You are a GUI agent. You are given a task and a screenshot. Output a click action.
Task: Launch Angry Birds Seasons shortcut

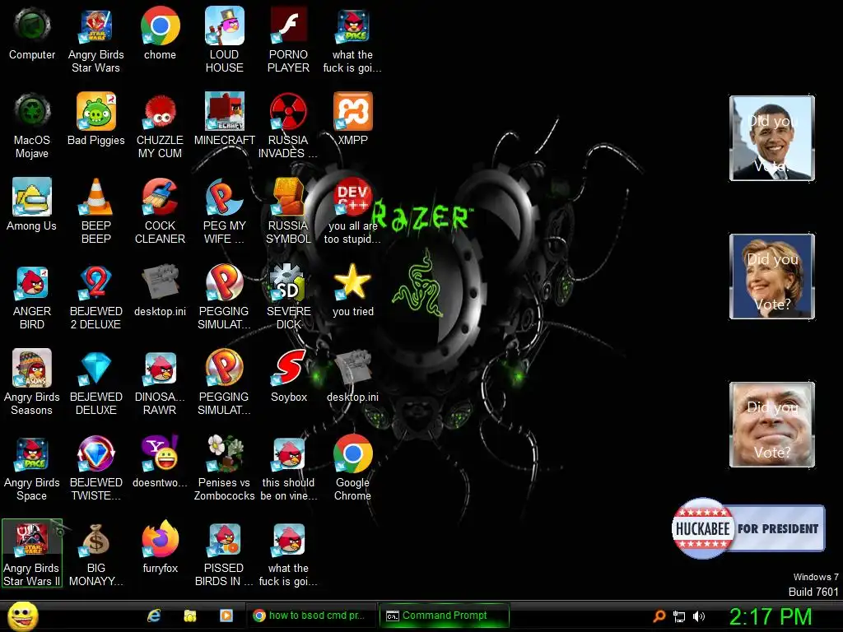pos(32,382)
